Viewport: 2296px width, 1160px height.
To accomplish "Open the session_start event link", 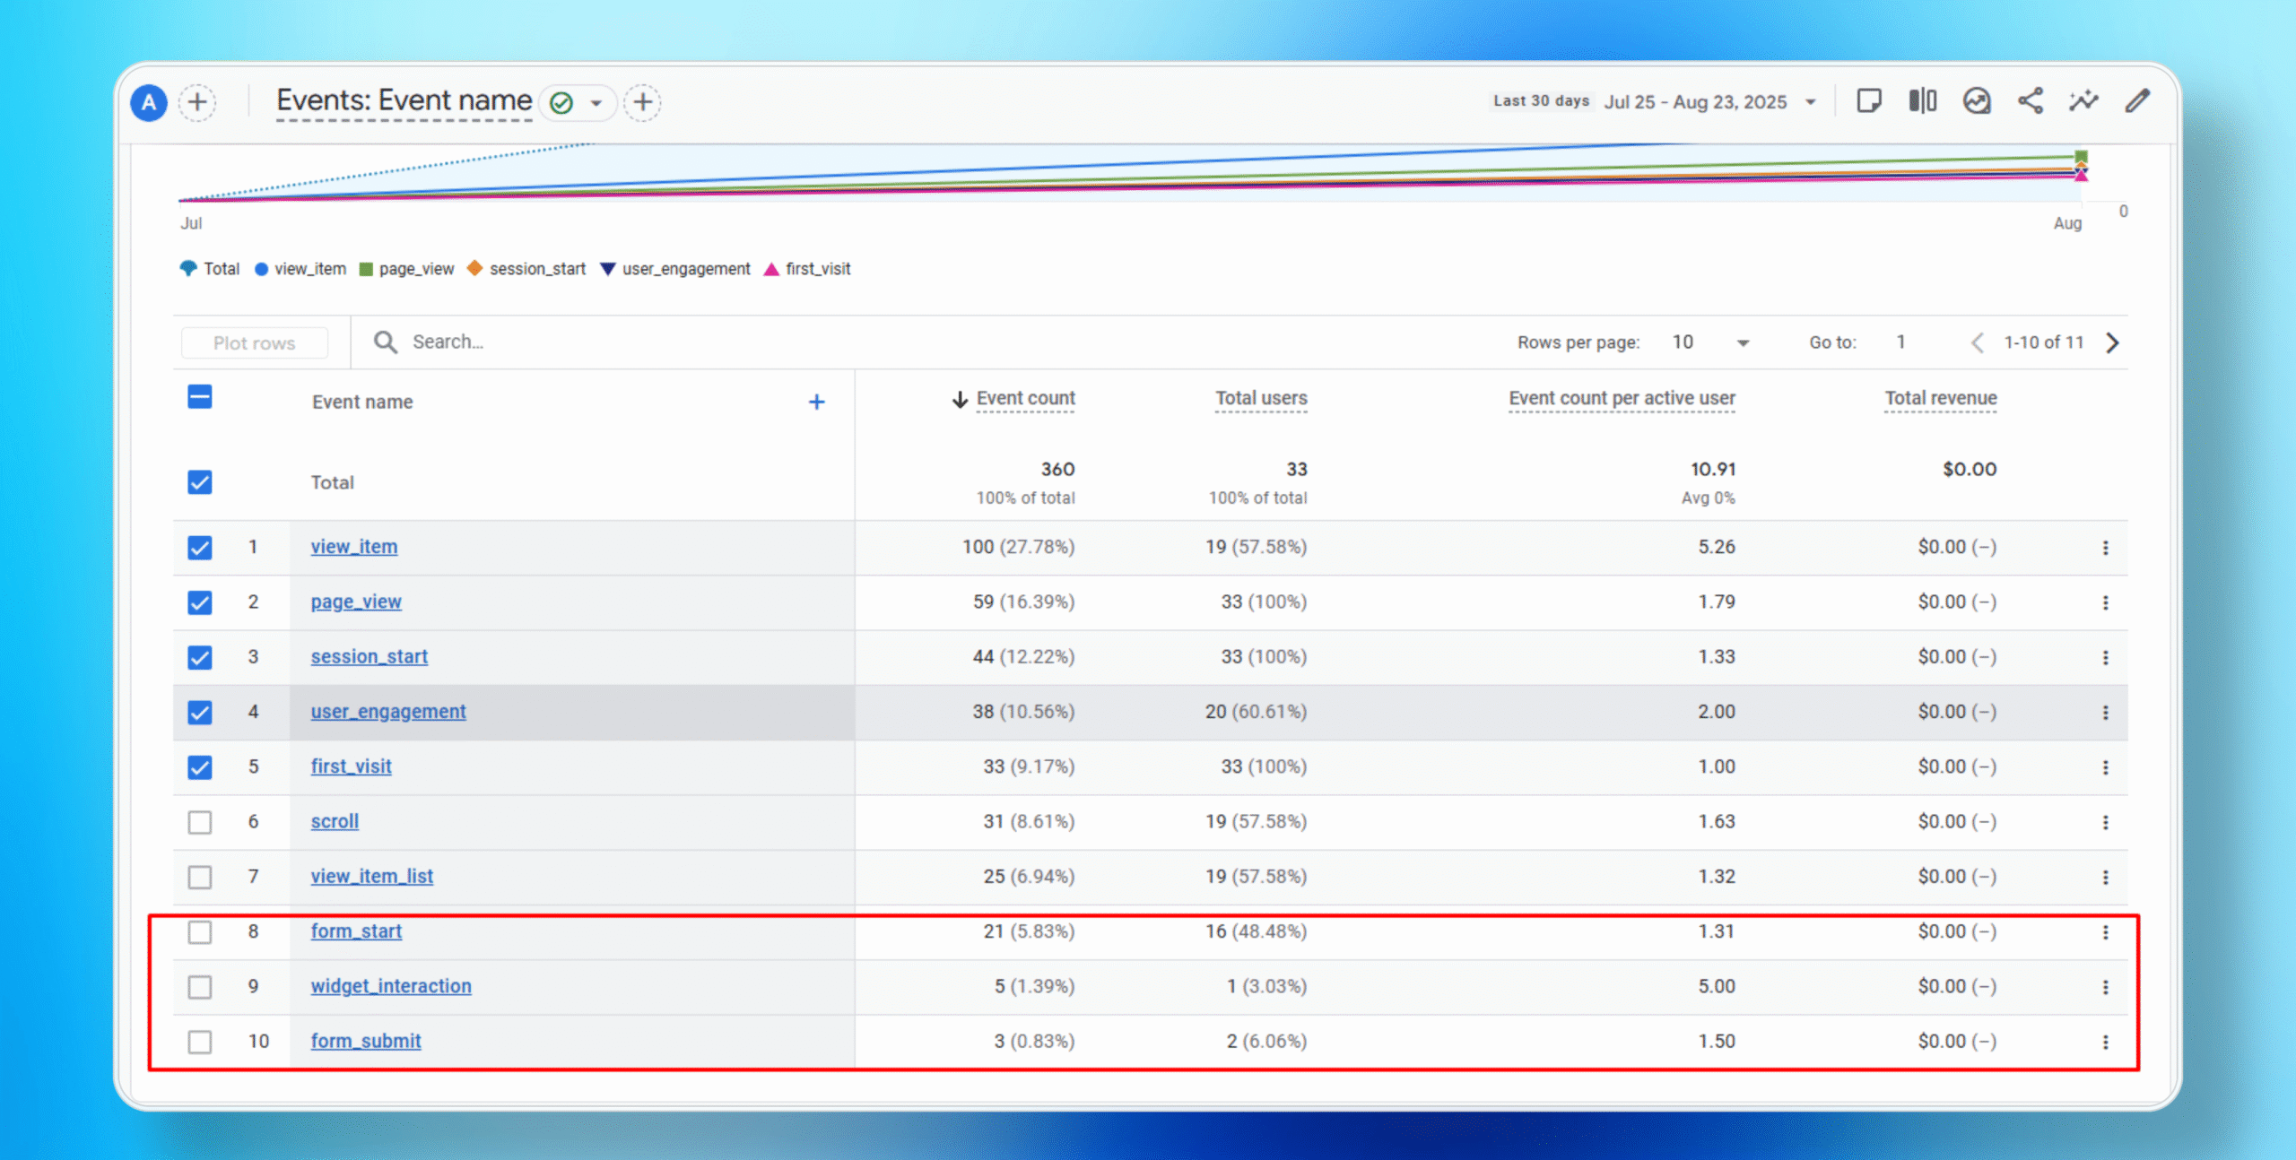I will click(370, 656).
